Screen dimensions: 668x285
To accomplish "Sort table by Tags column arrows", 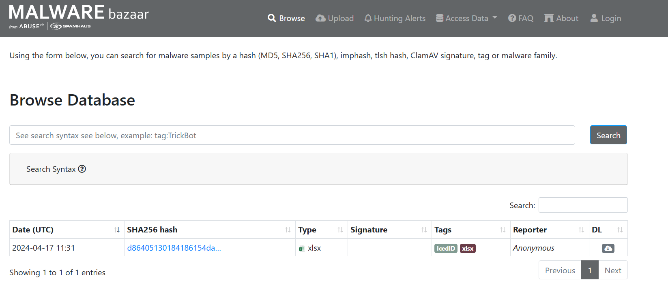I will click(x=503, y=230).
